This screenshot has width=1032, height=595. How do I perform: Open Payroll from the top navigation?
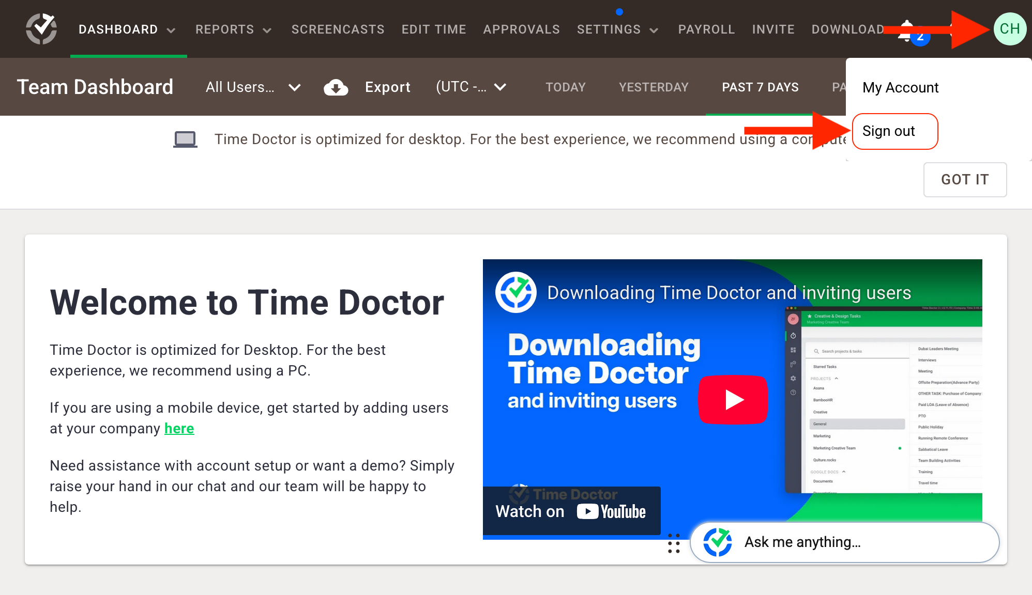(706, 29)
